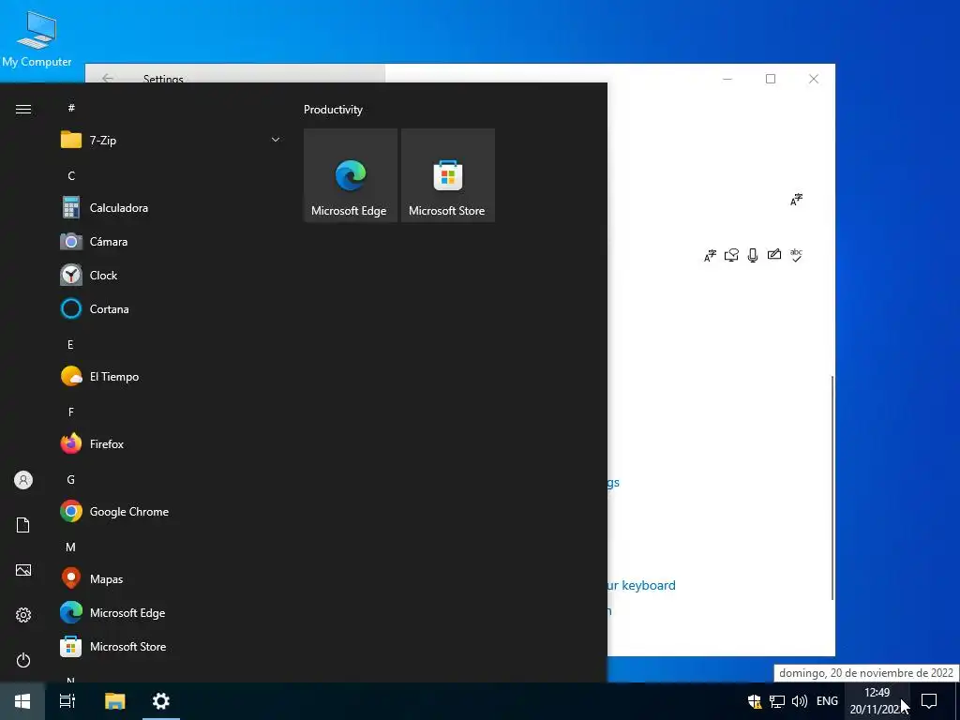Click the ENG input language indicator

tap(827, 701)
